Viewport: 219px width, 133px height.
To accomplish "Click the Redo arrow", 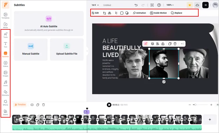I will pos(143,5).
